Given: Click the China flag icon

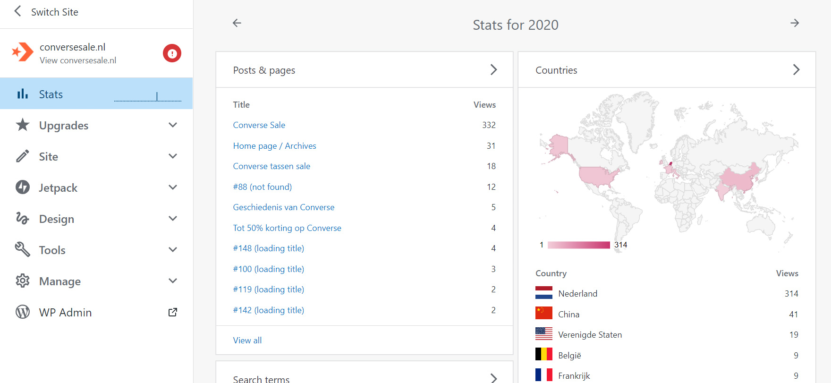Looking at the screenshot, I should [544, 313].
